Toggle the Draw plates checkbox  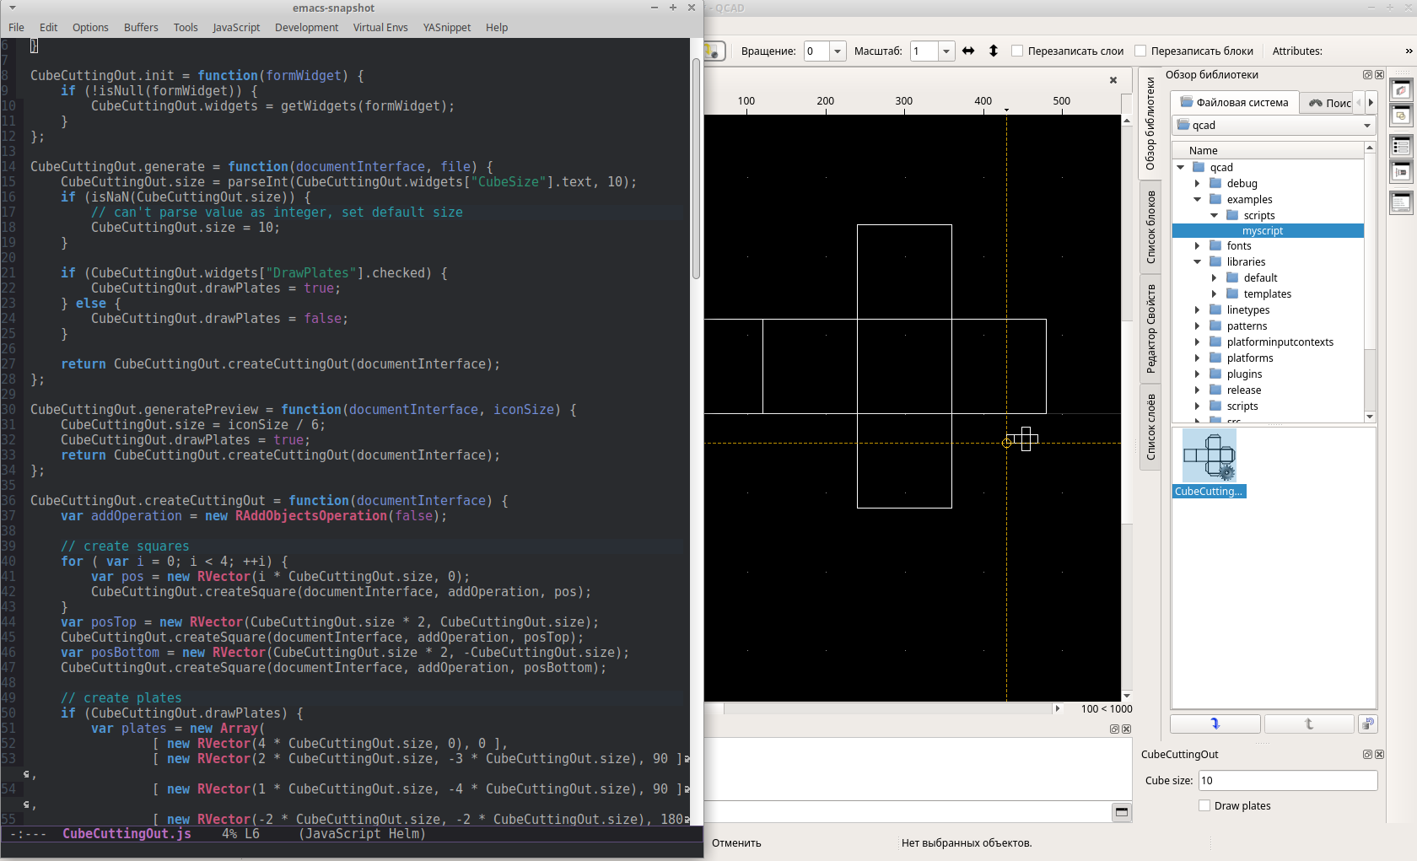coord(1204,805)
